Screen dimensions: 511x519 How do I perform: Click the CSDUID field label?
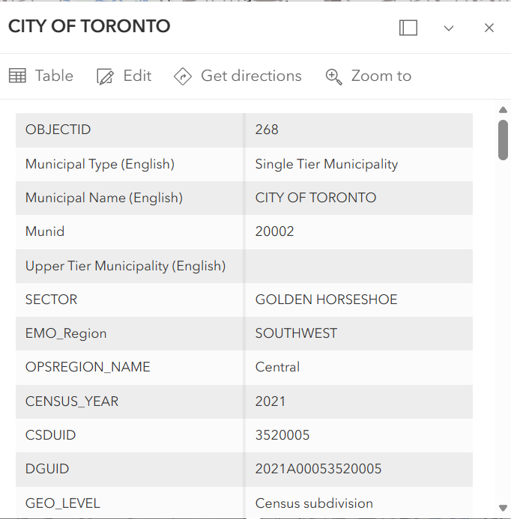point(51,435)
